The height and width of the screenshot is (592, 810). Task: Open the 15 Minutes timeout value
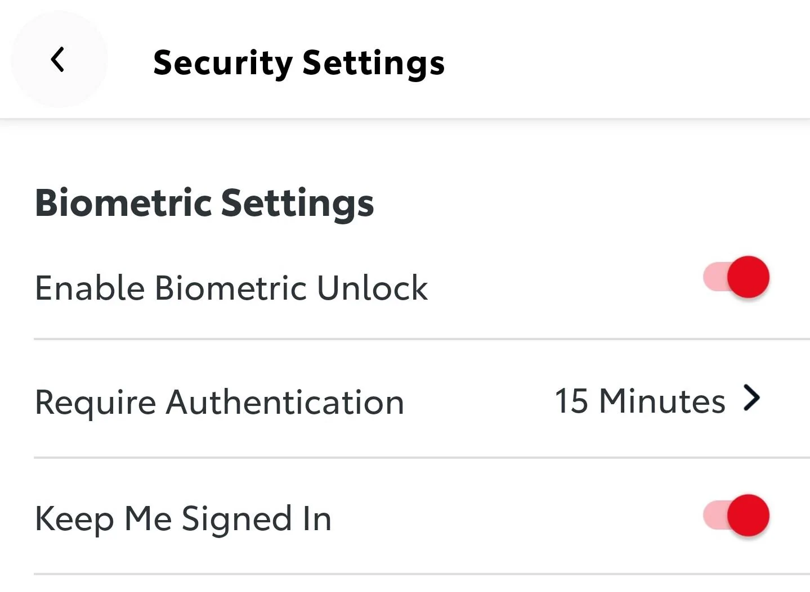pos(639,401)
